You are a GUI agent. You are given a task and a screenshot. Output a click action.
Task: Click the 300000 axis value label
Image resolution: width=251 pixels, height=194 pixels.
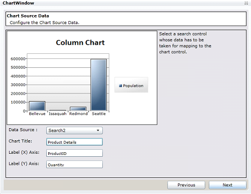[x=18, y=85]
